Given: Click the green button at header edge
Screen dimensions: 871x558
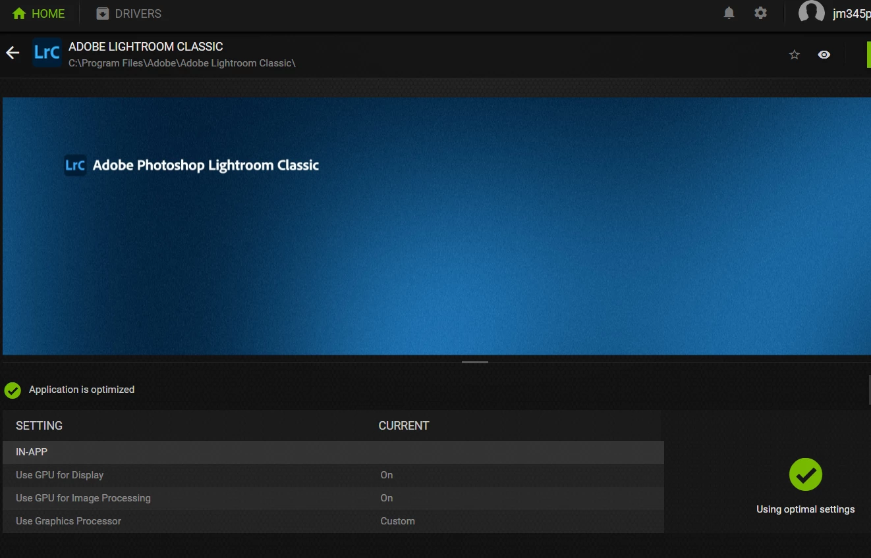Looking at the screenshot, I should 868,55.
